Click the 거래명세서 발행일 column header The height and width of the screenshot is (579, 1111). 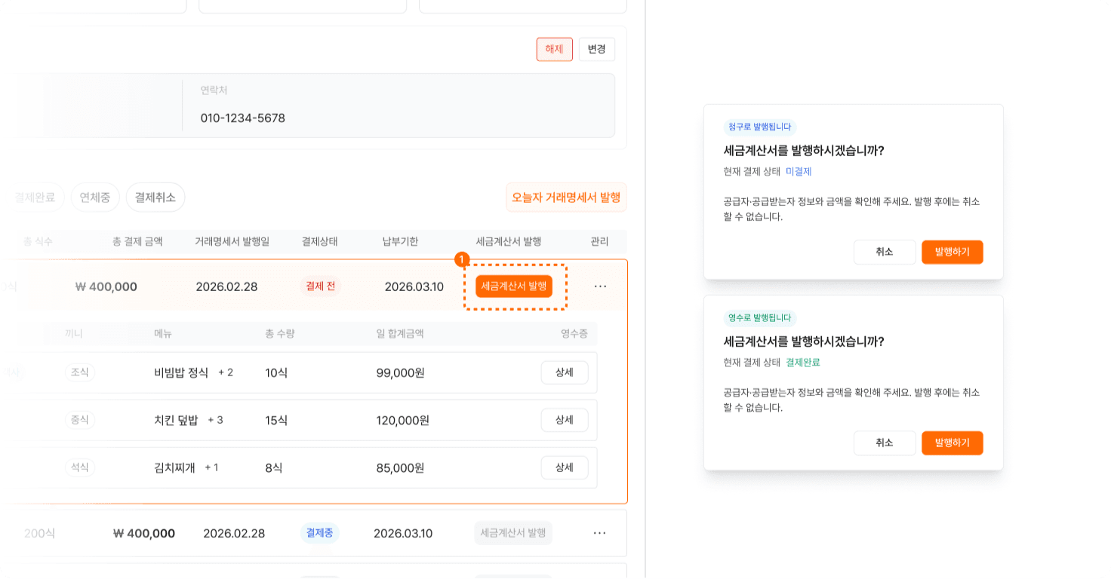pos(232,241)
